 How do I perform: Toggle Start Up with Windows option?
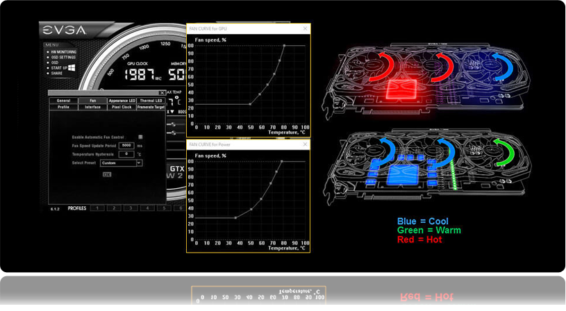pyautogui.click(x=59, y=68)
